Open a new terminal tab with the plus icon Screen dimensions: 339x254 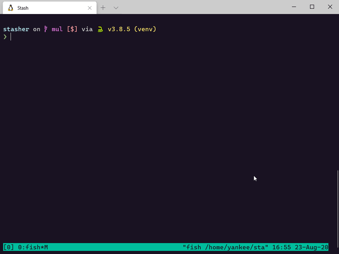tap(103, 8)
